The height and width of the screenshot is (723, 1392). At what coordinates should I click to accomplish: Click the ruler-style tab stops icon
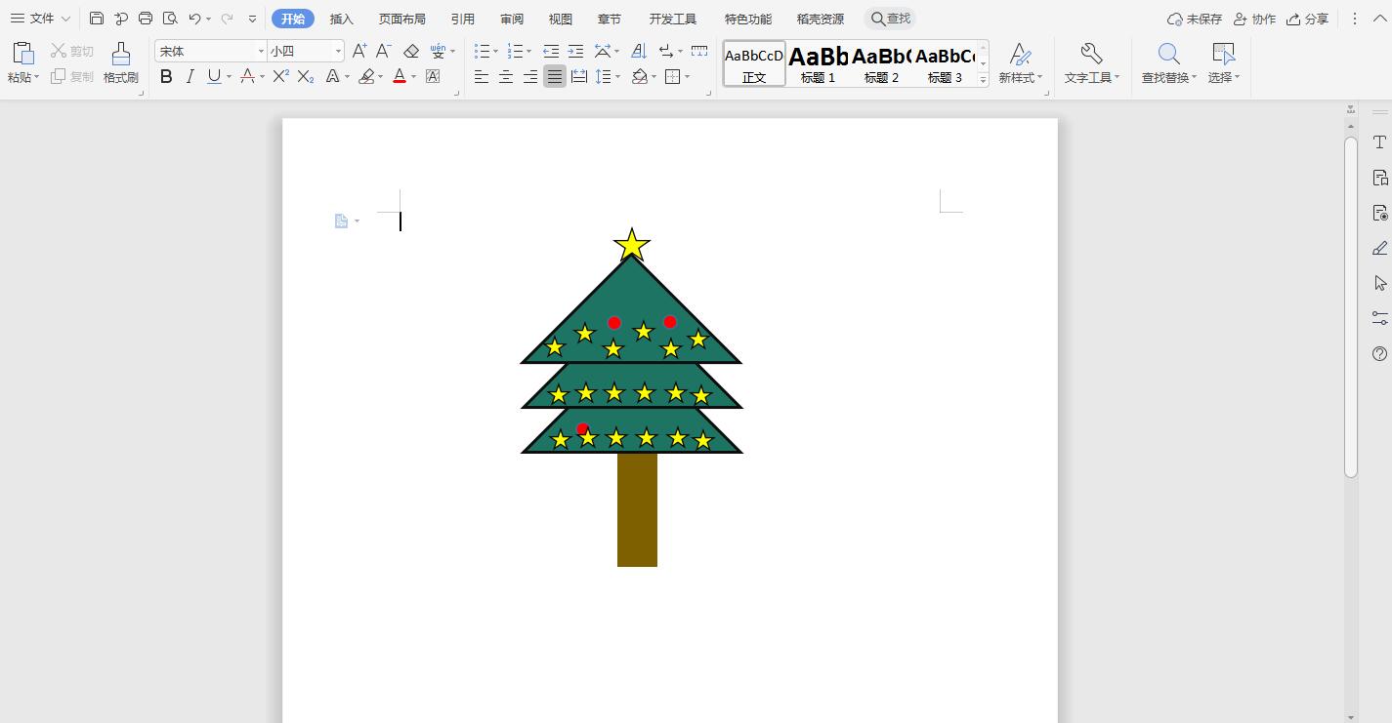(x=699, y=51)
